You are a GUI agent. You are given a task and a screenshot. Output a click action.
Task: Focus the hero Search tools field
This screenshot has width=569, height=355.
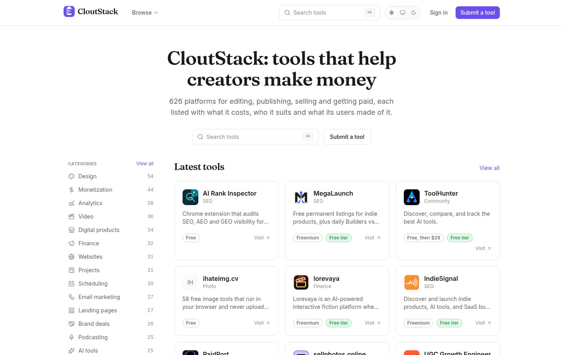255,137
